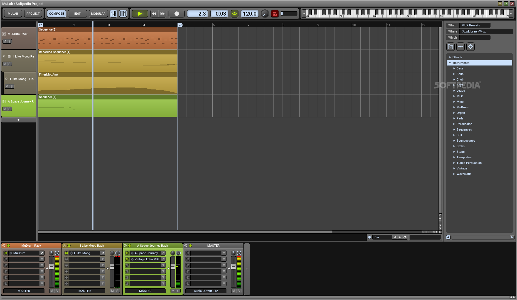Click the time display 0:03
This screenshot has width=517, height=300.
coord(220,14)
